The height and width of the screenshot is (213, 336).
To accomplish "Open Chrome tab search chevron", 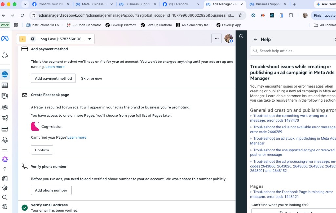I will click(x=25, y=4).
